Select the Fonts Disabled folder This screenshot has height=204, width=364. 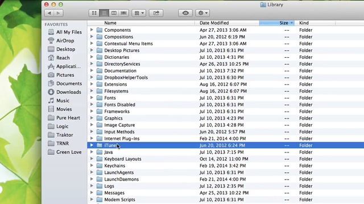pos(119,104)
